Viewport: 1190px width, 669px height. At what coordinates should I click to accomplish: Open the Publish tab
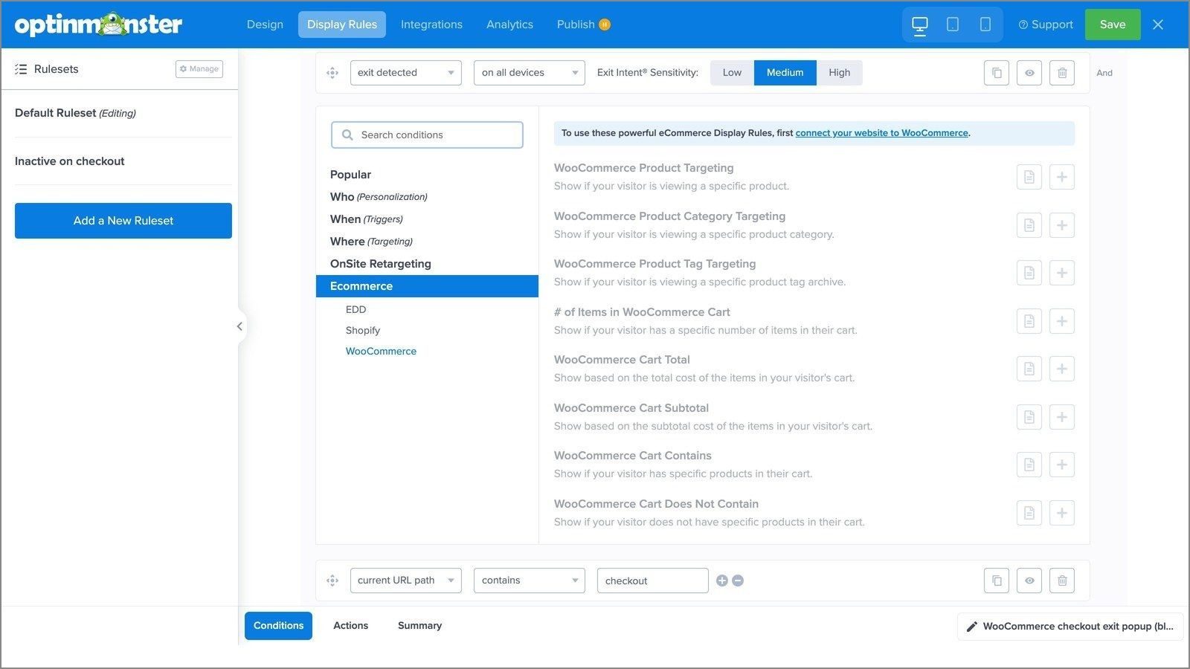(583, 25)
